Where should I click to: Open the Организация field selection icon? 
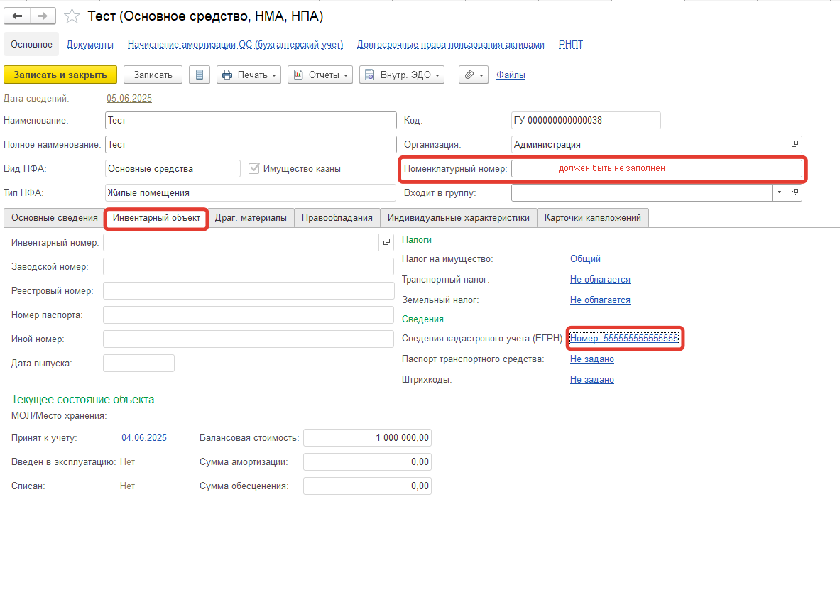[x=795, y=144]
